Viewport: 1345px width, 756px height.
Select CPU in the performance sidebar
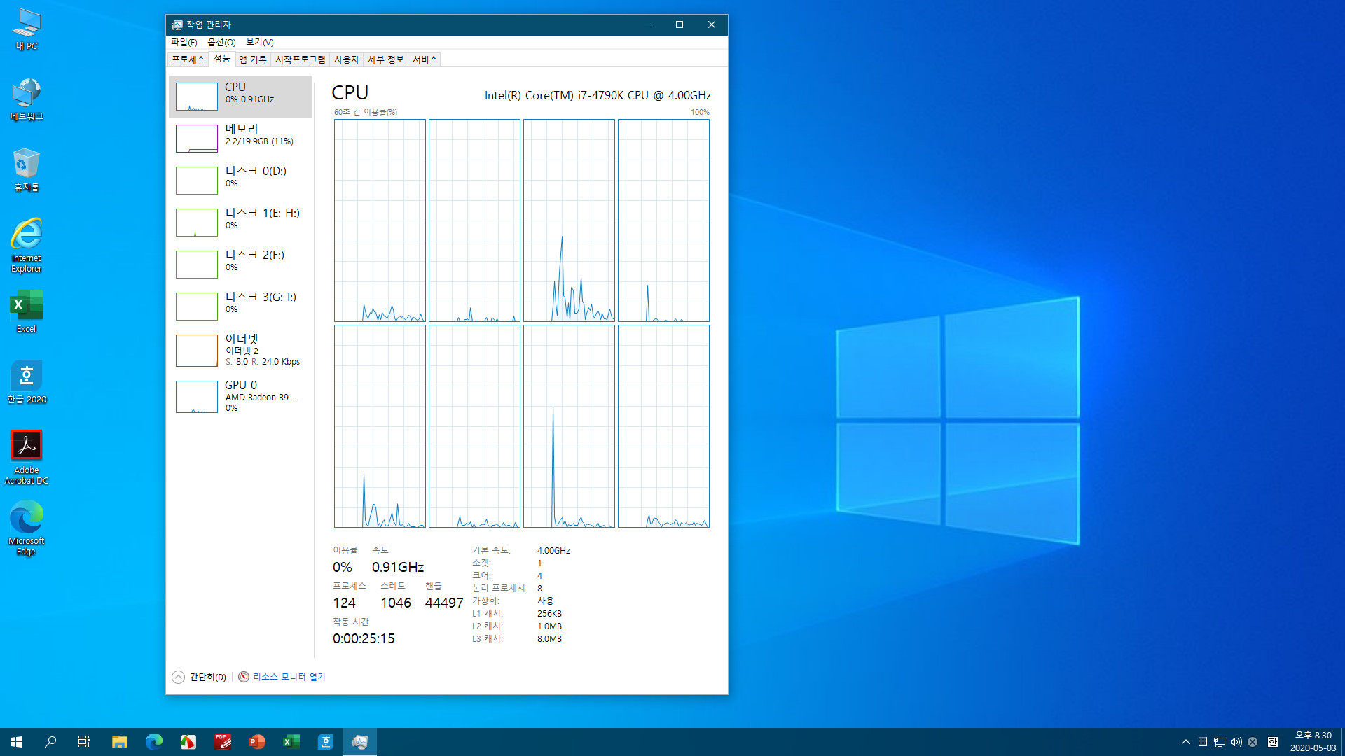pyautogui.click(x=240, y=96)
